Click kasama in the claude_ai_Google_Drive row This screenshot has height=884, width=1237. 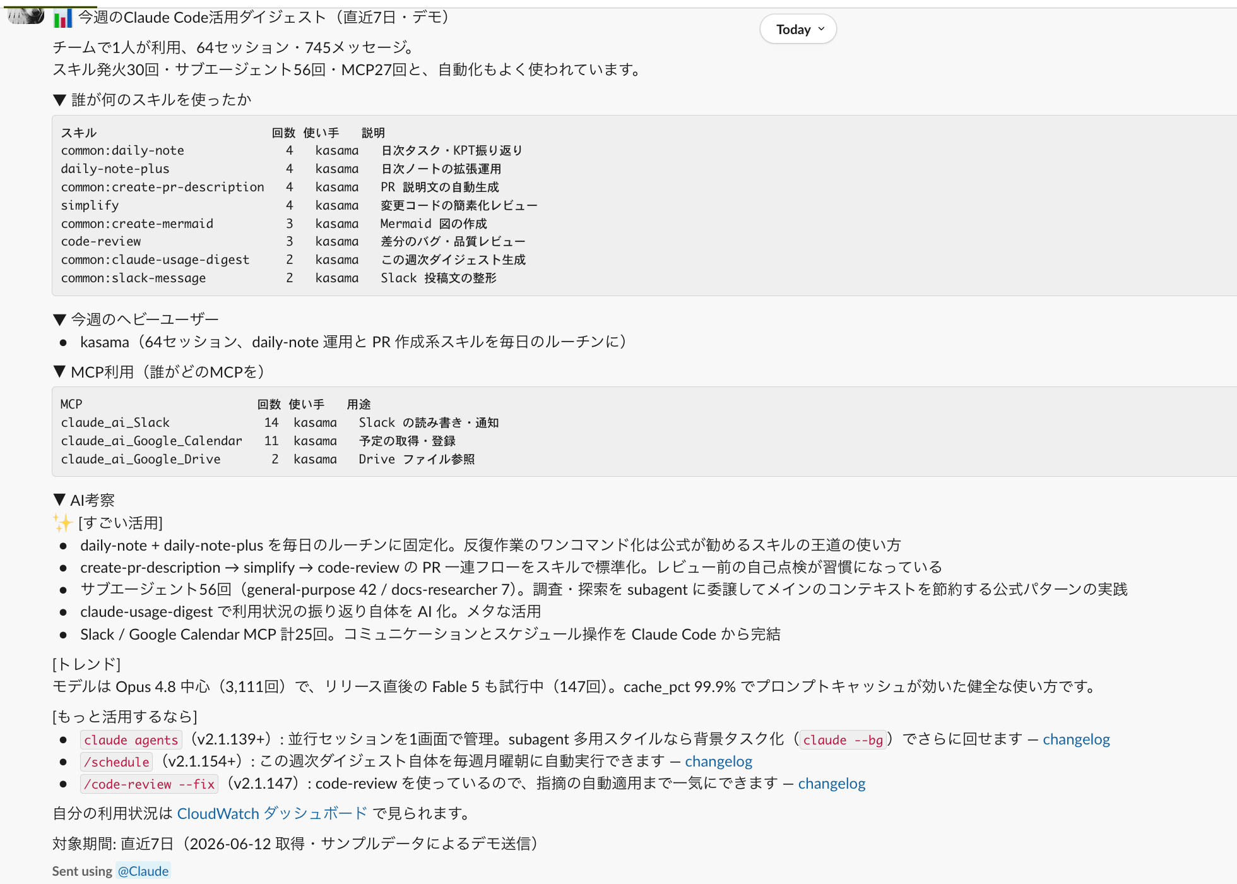[315, 459]
